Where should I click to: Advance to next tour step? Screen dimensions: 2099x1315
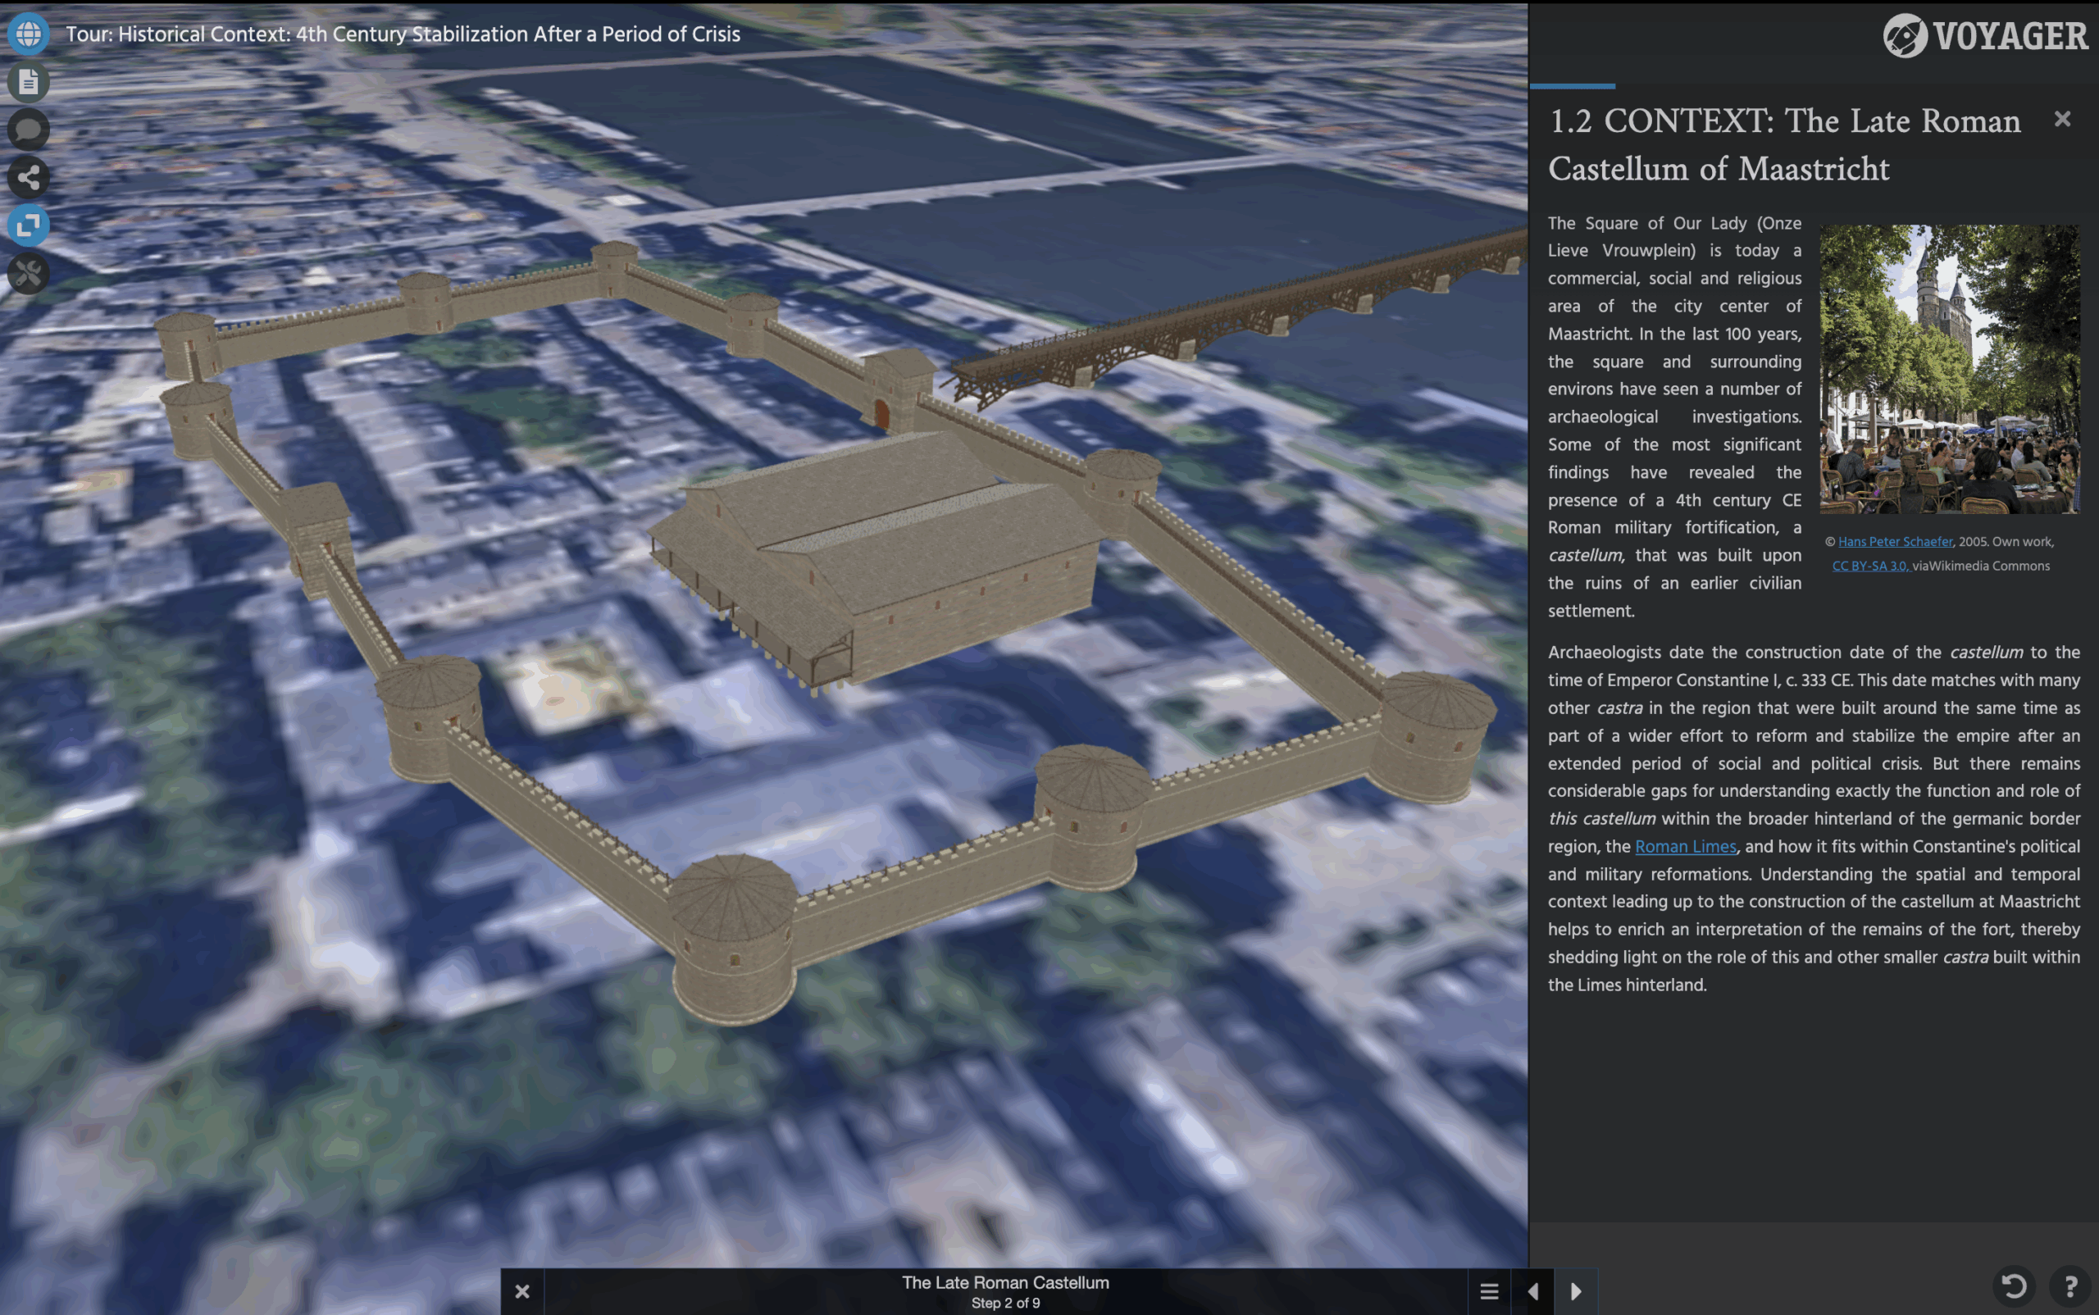[1575, 1291]
